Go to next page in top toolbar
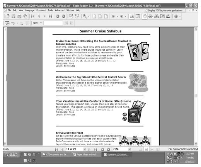The image size is (201, 167). (x=44, y=16)
